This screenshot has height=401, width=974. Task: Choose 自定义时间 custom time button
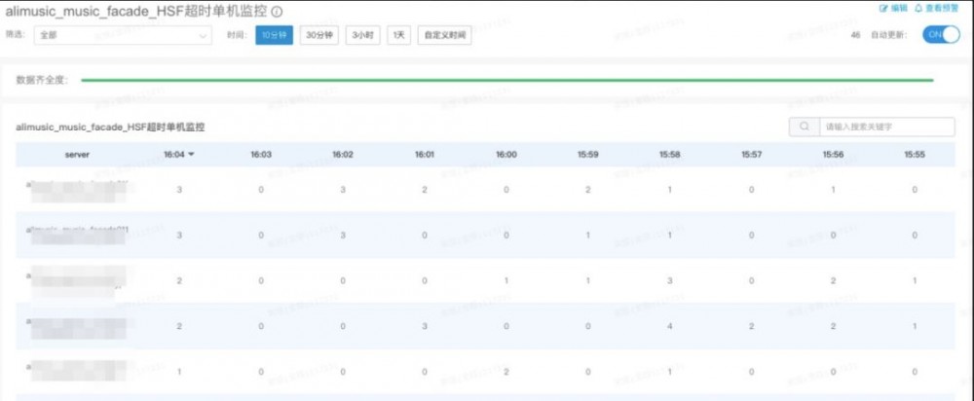pos(444,35)
